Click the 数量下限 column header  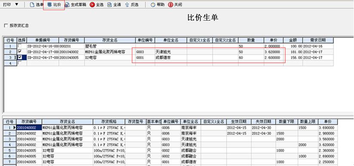tap(287, 122)
